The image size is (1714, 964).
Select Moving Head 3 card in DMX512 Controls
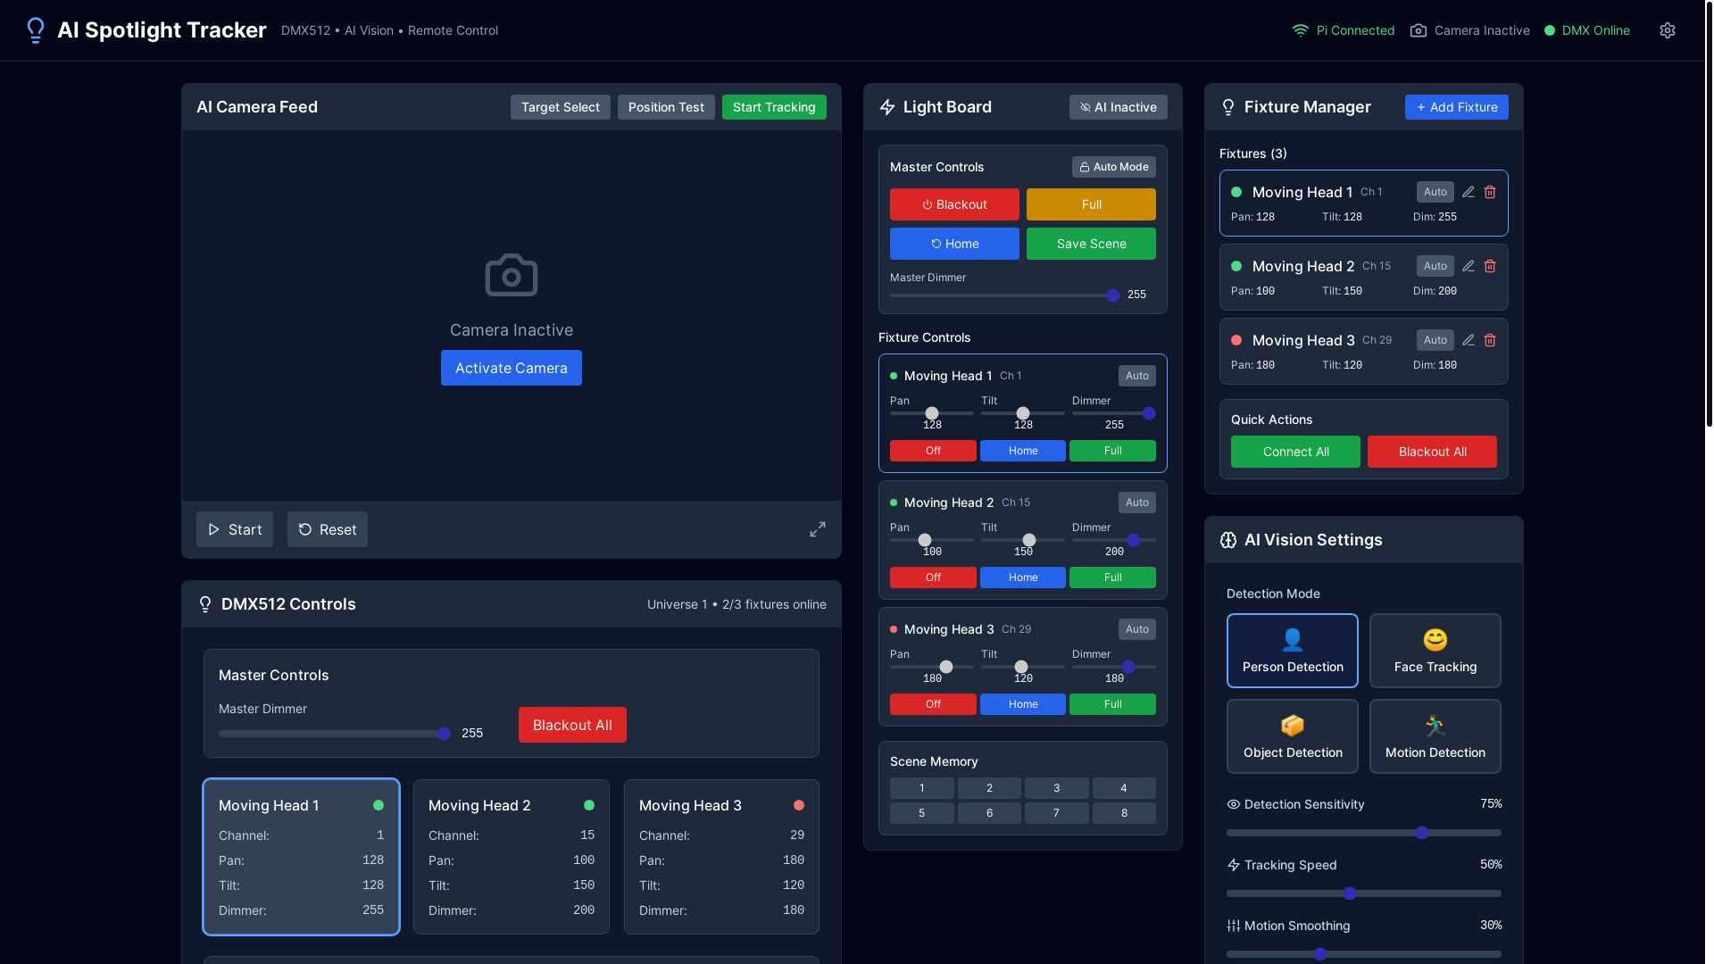721,857
